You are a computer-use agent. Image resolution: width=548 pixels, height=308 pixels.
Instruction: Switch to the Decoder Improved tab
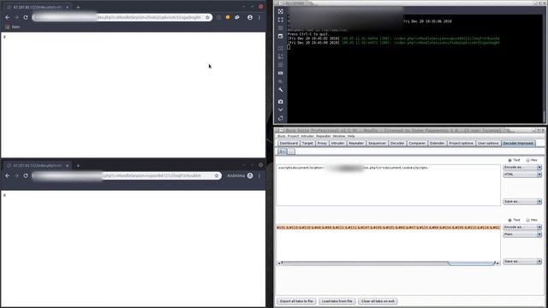(518, 143)
